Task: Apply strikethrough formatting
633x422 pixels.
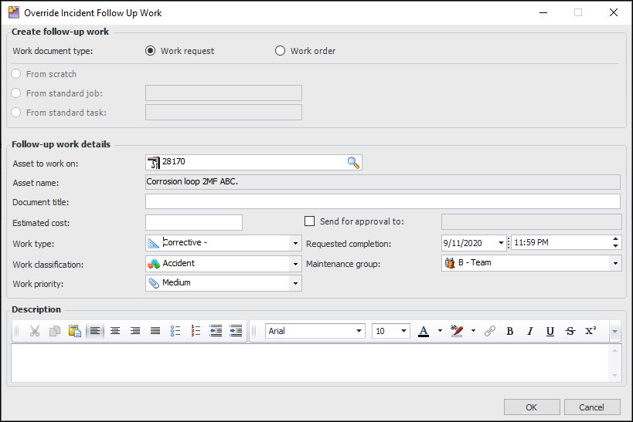Action: 570,331
